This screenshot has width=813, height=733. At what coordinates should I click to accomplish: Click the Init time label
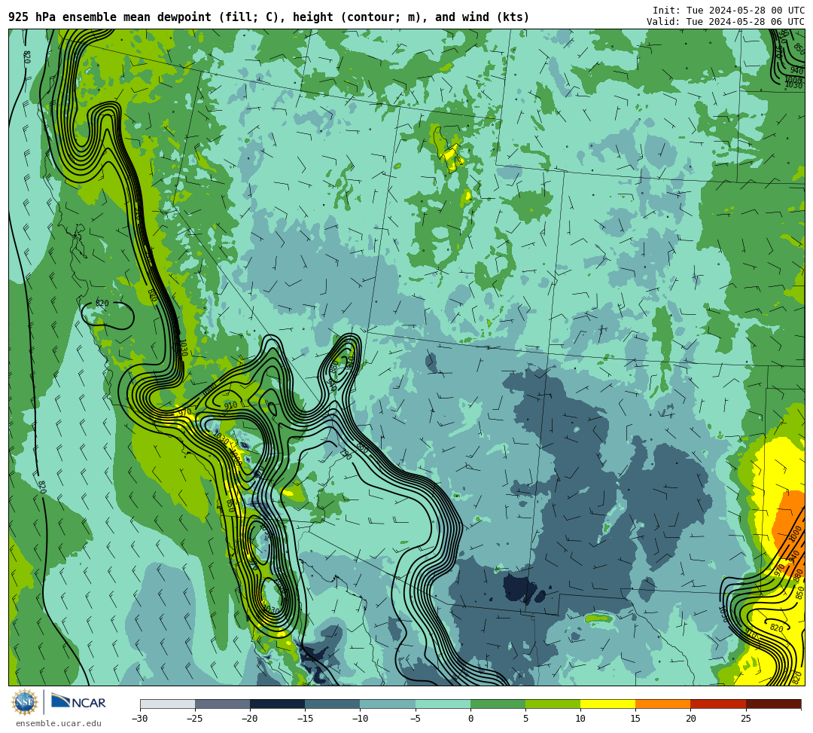728,11
